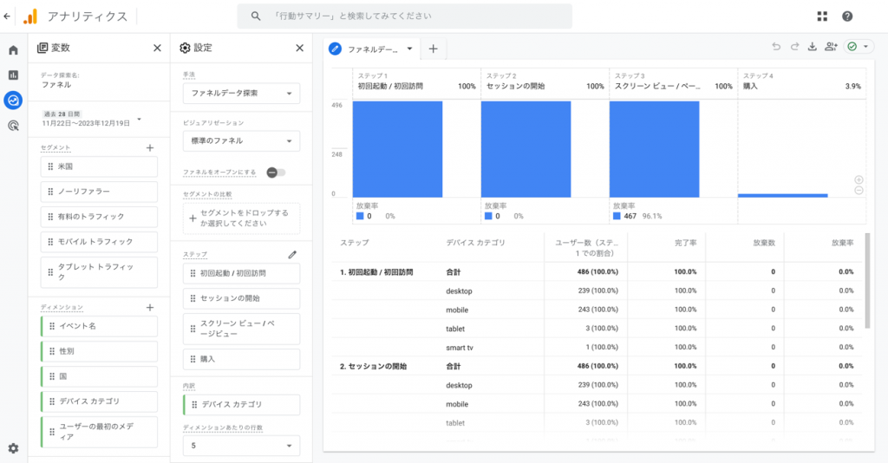Open the 手法 ファネルデータ探索 dropdown
Image resolution: width=888 pixels, height=463 pixels.
pyautogui.click(x=242, y=93)
